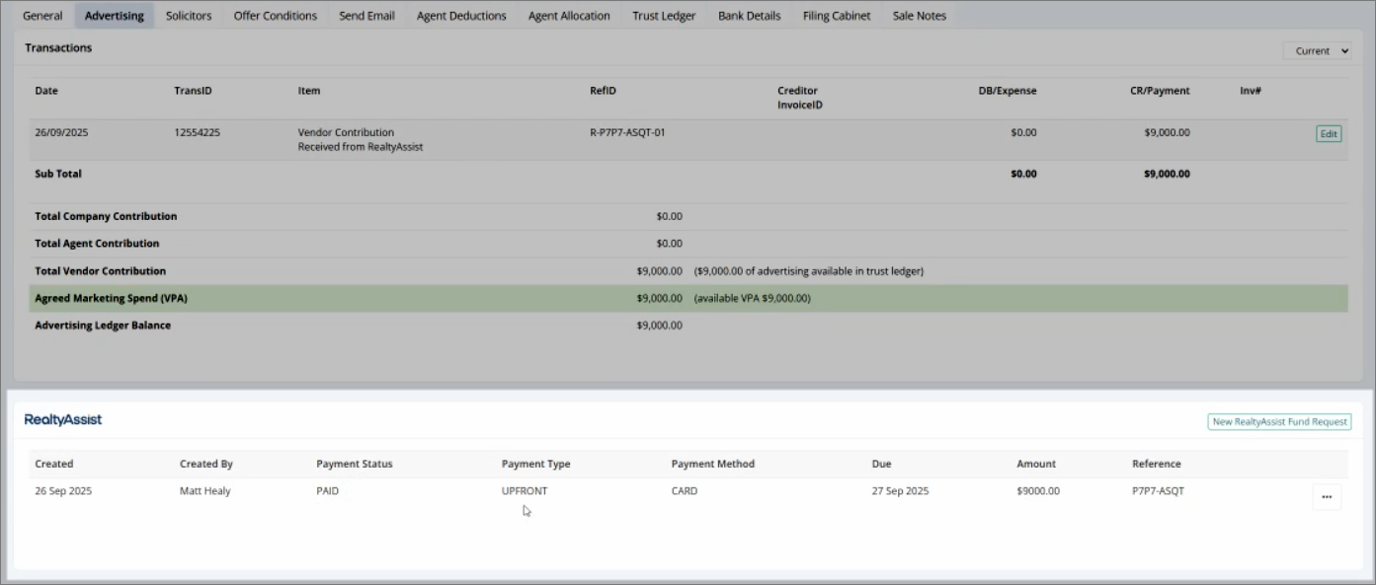Open the Trust Ledger tab
Image resolution: width=1376 pixels, height=585 pixels.
pyautogui.click(x=664, y=16)
